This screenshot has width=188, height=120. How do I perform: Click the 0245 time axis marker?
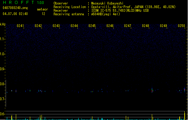click(92, 26)
